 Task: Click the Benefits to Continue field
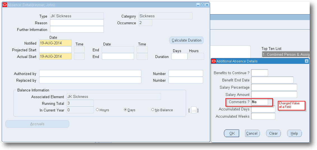260,73
